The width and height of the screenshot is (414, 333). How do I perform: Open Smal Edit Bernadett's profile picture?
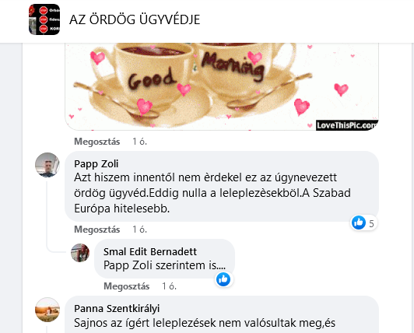point(80,253)
